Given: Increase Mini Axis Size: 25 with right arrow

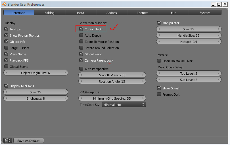Looking at the screenshot, I should point(65,92).
